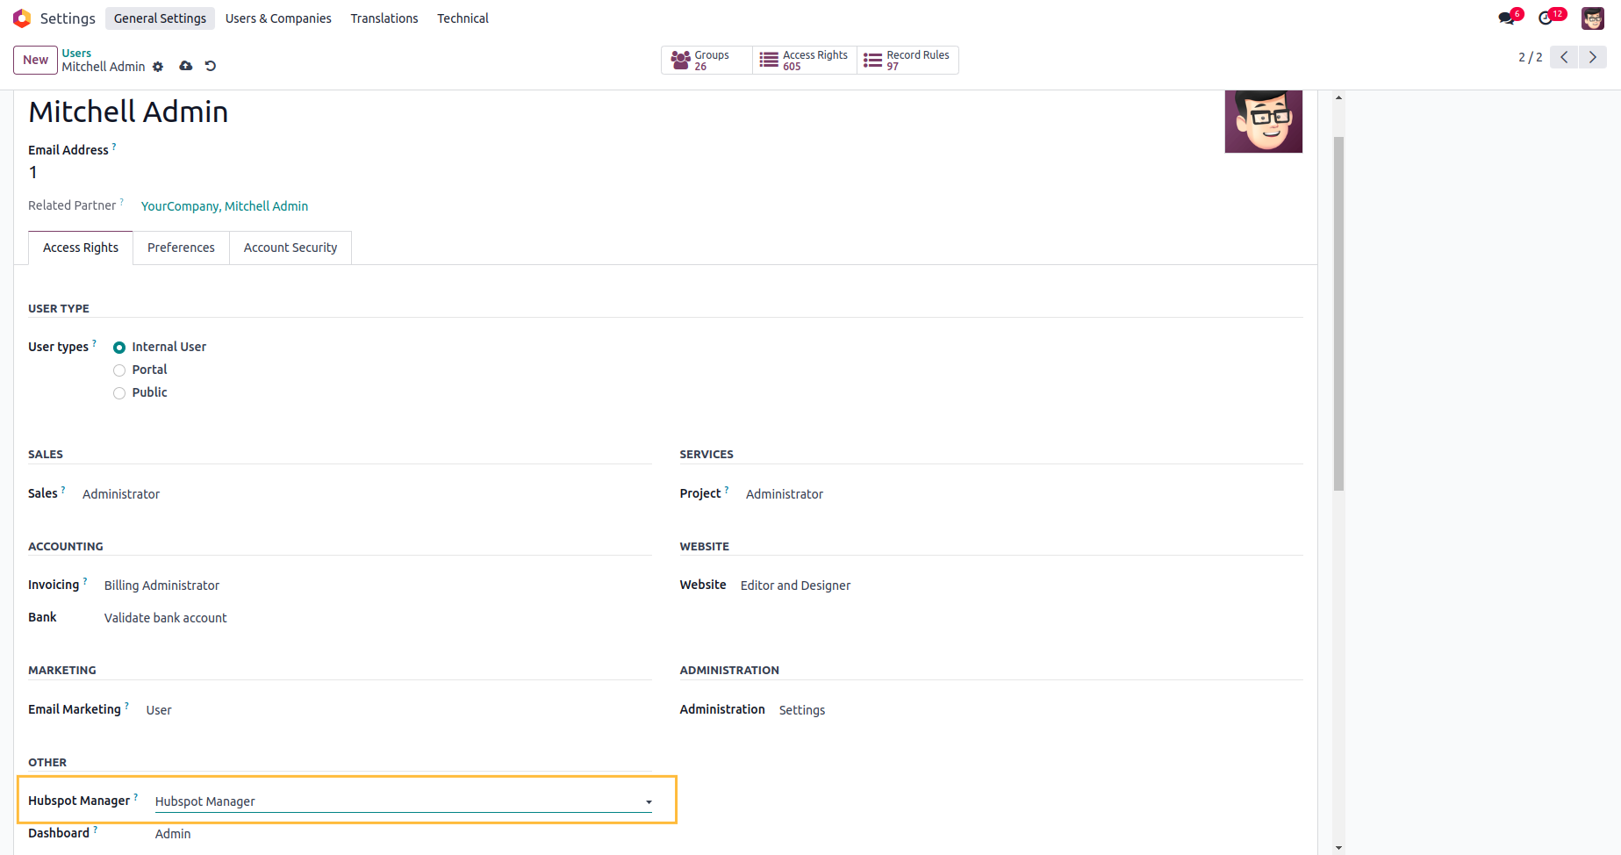Switch to the Account Security tab
1621x855 pixels.
[x=290, y=248]
